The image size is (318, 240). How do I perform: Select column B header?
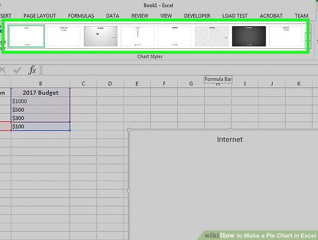pyautogui.click(x=40, y=84)
